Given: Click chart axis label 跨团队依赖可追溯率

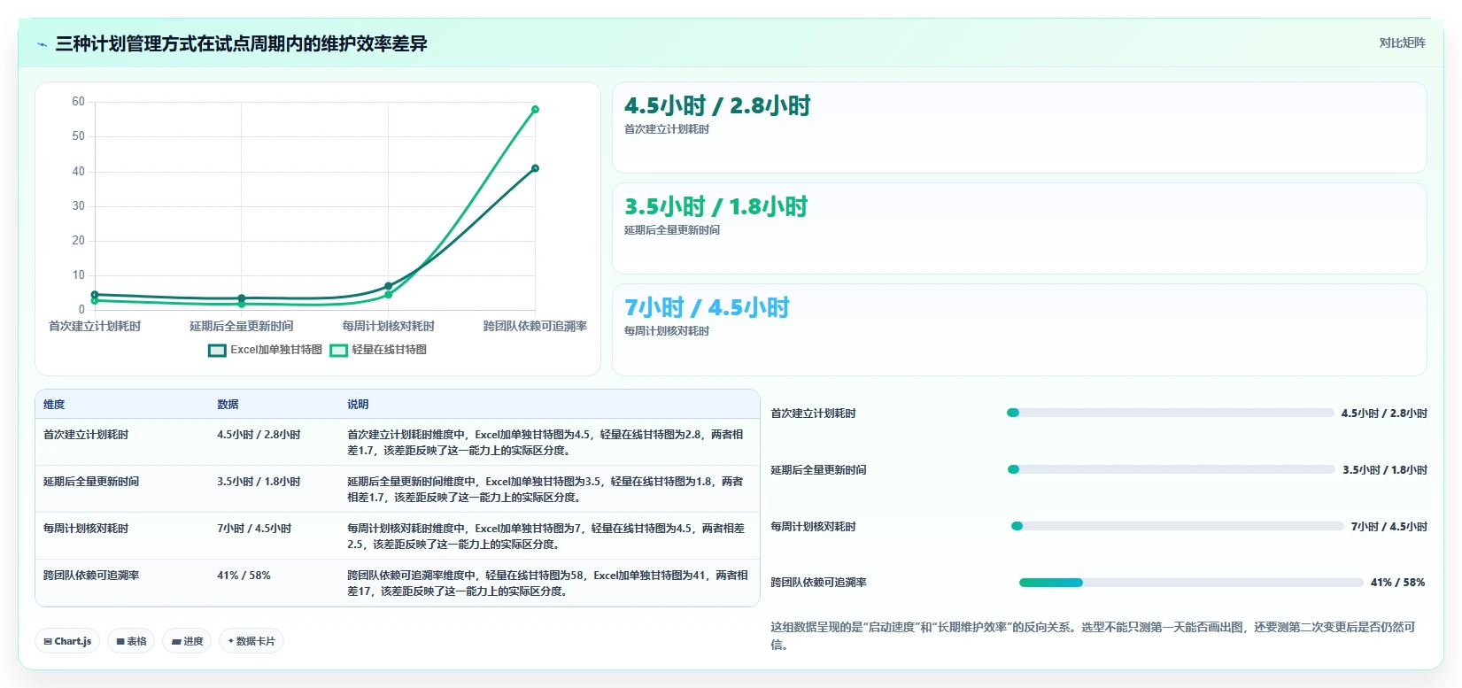Looking at the screenshot, I should tap(535, 327).
